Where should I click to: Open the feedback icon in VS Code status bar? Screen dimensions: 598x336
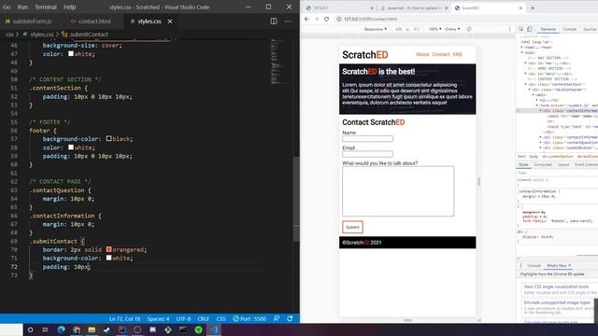click(277, 318)
